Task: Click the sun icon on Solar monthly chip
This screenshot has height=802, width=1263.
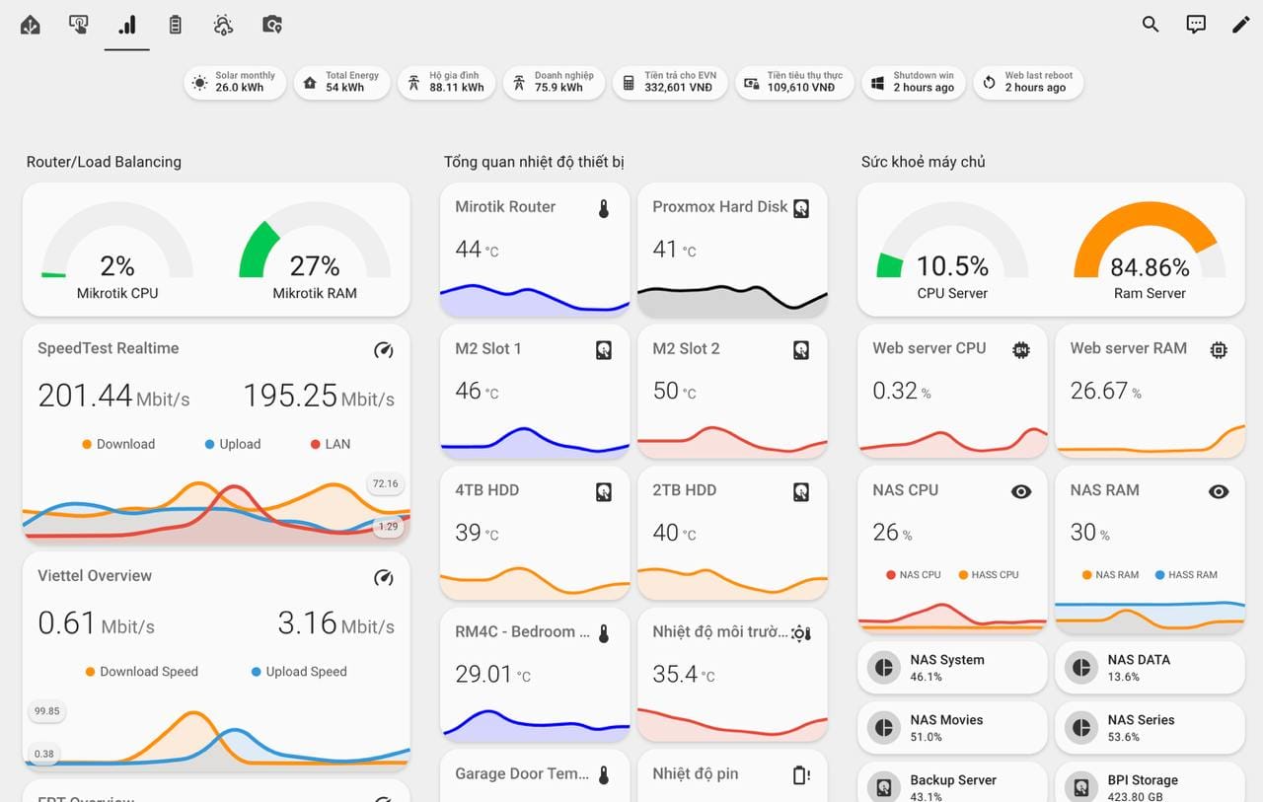Action: click(x=200, y=83)
